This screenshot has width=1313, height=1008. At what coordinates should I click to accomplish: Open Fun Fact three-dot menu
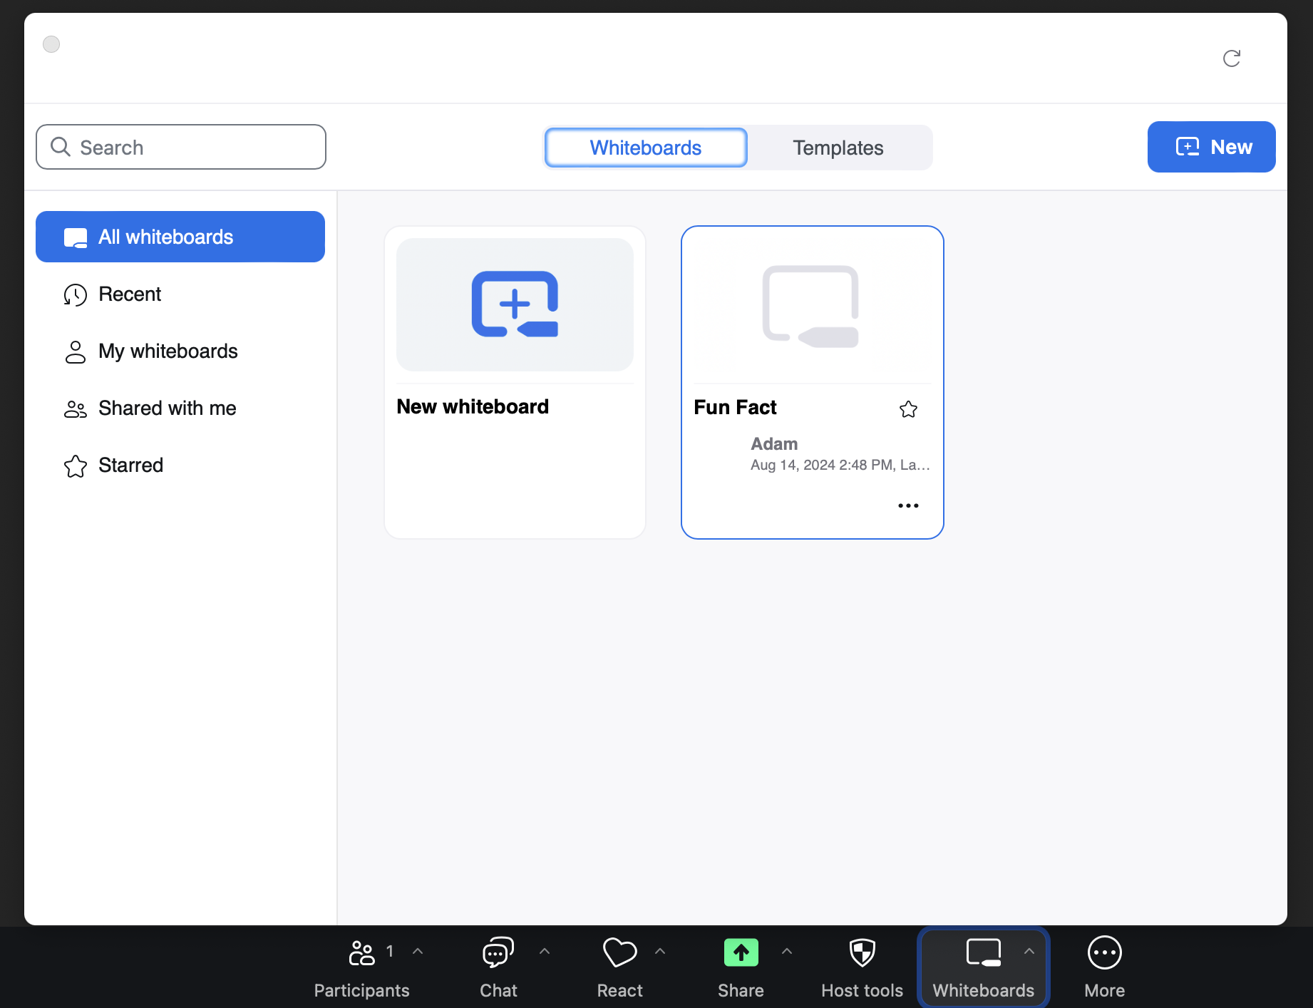point(908,505)
